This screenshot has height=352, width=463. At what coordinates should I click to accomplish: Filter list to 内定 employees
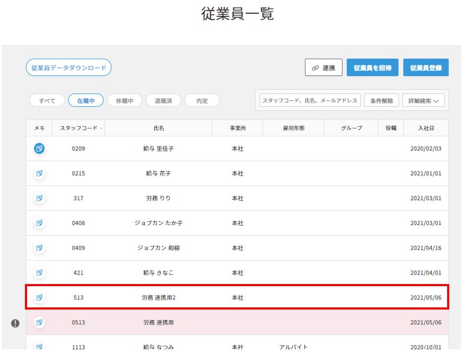pyautogui.click(x=202, y=100)
